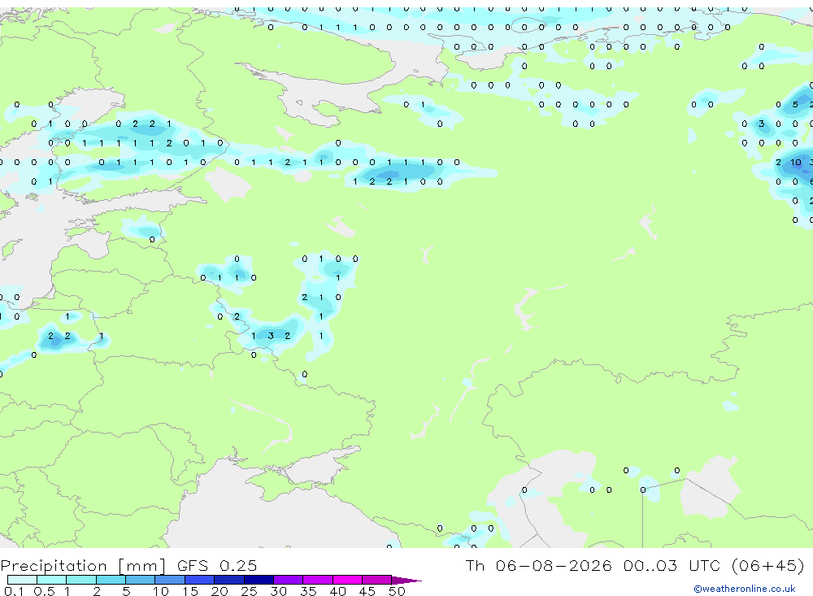Screen dimensions: 813x596
Task: Click the "GFS 0.25" model label
Action: pos(217,565)
